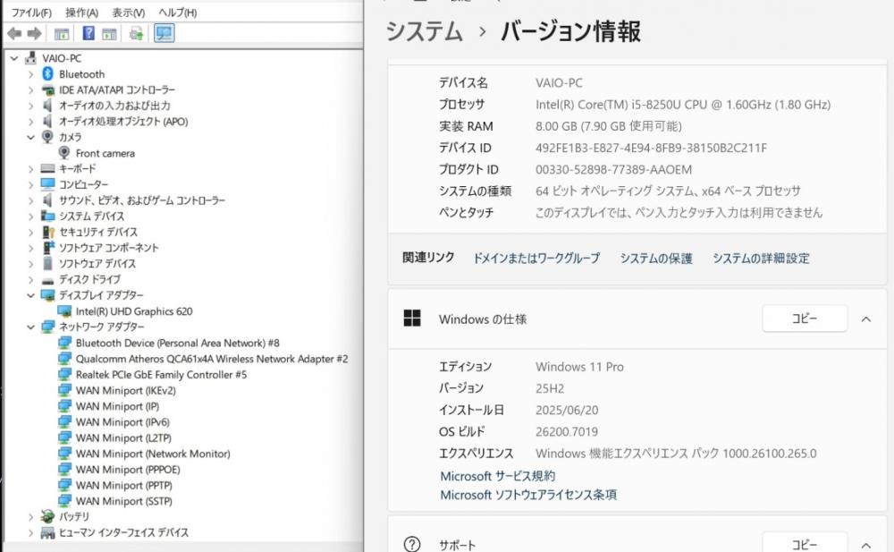Image resolution: width=894 pixels, height=552 pixels.
Task: Select the バッテリ battery icon
Action: click(48, 516)
